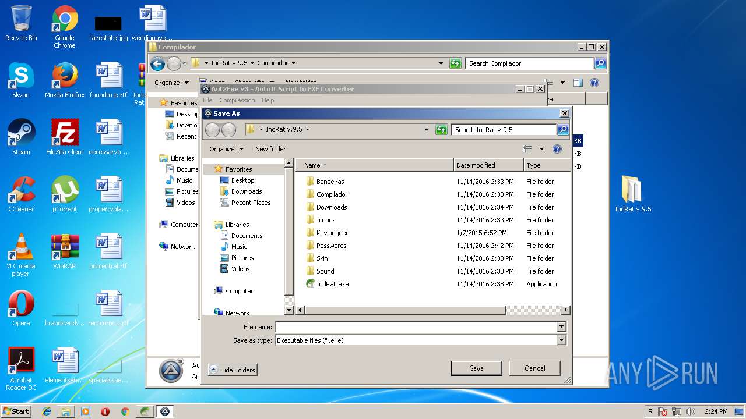Sort by Name column header
This screenshot has height=419, width=746.
point(375,165)
